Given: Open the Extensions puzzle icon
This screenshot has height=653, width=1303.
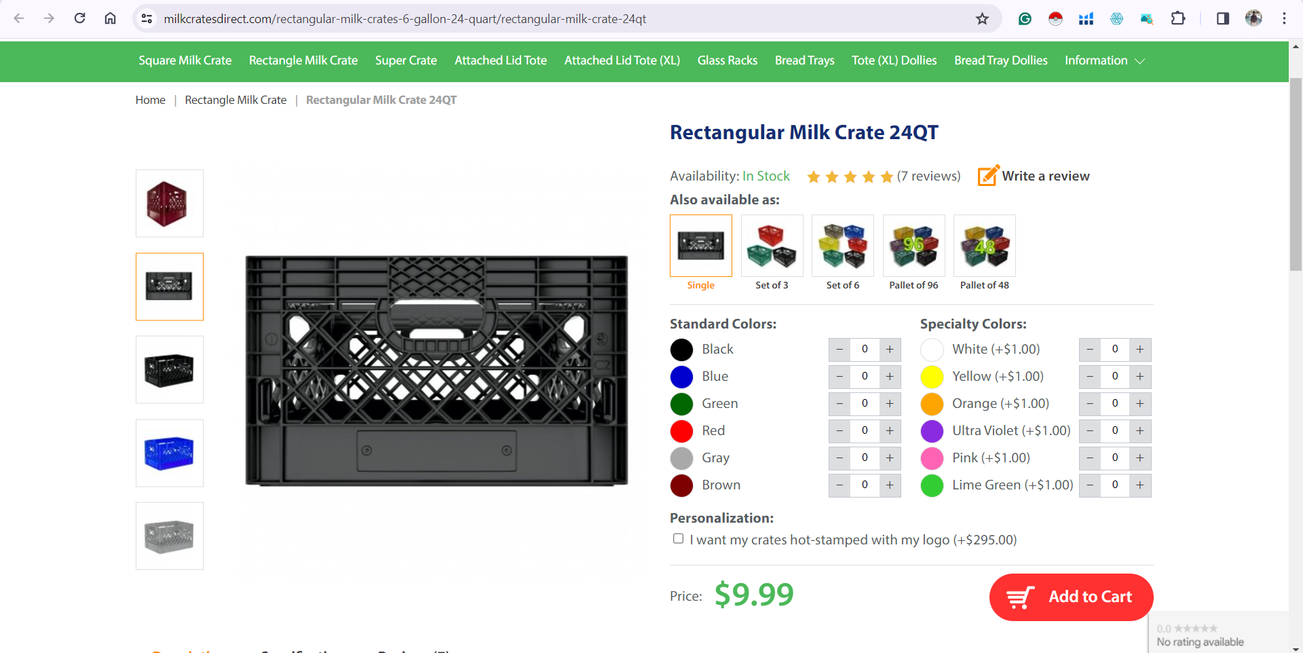Looking at the screenshot, I should tap(1178, 18).
